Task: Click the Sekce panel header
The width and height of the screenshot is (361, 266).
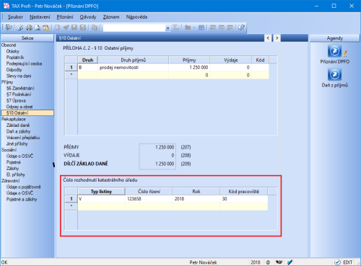Action: coord(27,38)
